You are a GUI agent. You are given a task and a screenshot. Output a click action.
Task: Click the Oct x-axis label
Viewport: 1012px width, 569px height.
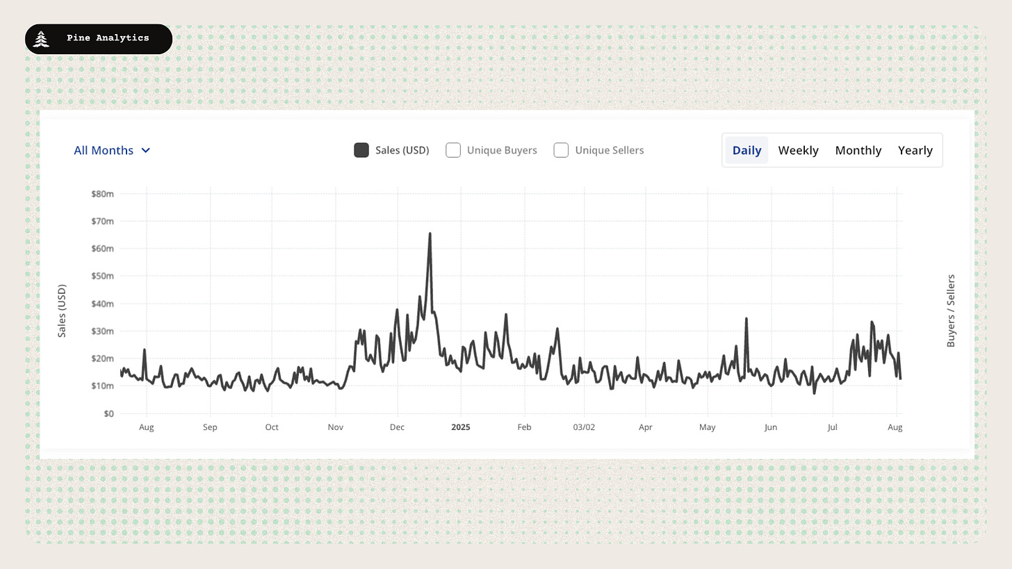pyautogui.click(x=272, y=427)
